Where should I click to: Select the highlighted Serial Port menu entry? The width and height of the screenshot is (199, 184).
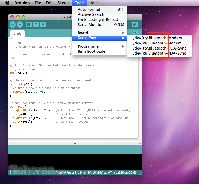pyautogui.click(x=100, y=38)
